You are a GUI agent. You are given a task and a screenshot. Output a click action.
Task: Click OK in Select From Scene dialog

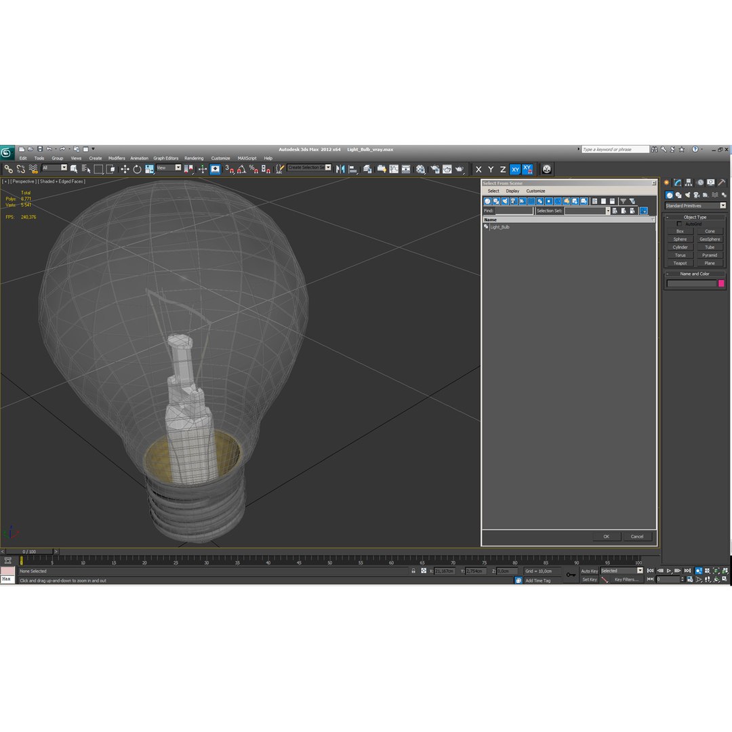[607, 536]
